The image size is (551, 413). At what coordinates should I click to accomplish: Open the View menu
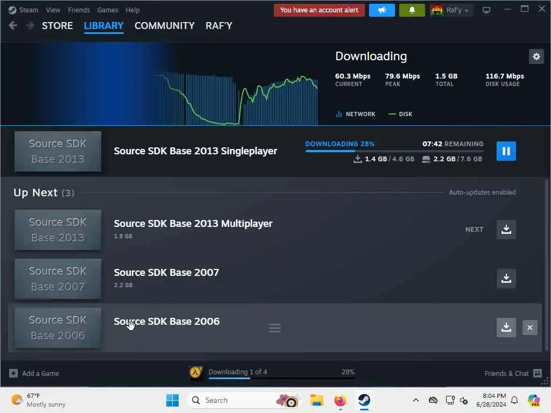point(53,10)
